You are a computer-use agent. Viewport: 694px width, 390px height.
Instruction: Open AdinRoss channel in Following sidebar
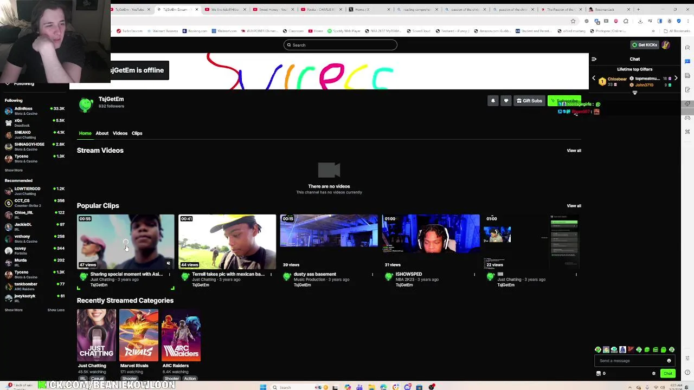pyautogui.click(x=35, y=110)
